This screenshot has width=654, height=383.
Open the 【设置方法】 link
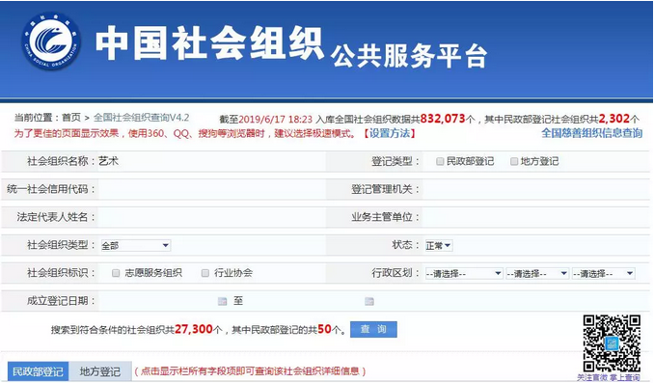pos(389,133)
